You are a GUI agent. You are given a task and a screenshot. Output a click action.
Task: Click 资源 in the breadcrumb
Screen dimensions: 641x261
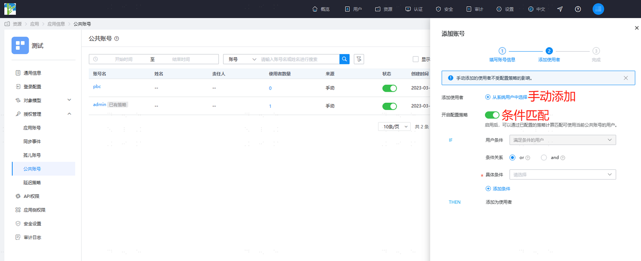(x=17, y=24)
